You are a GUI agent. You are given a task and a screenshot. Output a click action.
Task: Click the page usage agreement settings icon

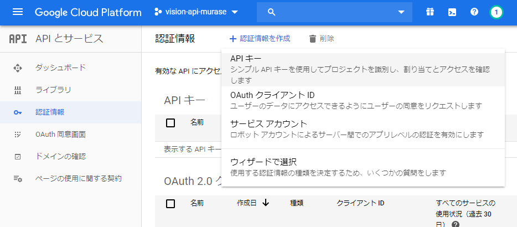click(x=18, y=179)
